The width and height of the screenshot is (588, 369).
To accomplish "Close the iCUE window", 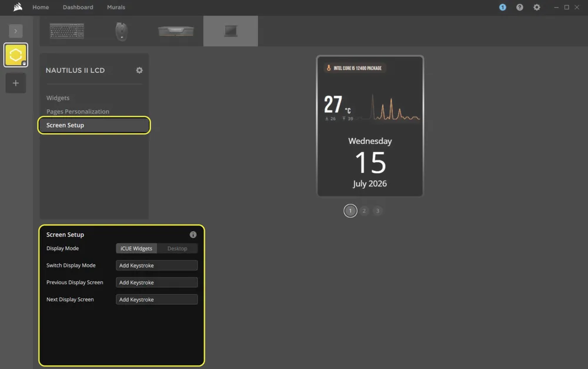I will pyautogui.click(x=577, y=7).
